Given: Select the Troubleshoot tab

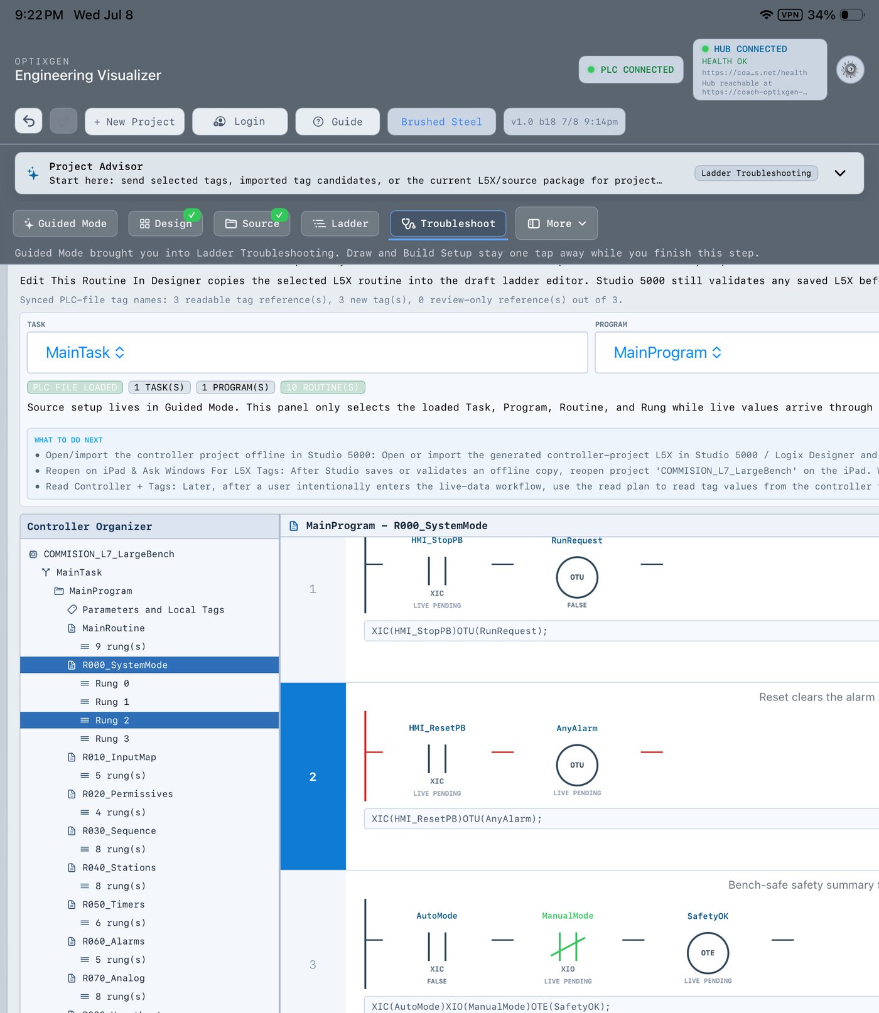Looking at the screenshot, I should coord(448,223).
